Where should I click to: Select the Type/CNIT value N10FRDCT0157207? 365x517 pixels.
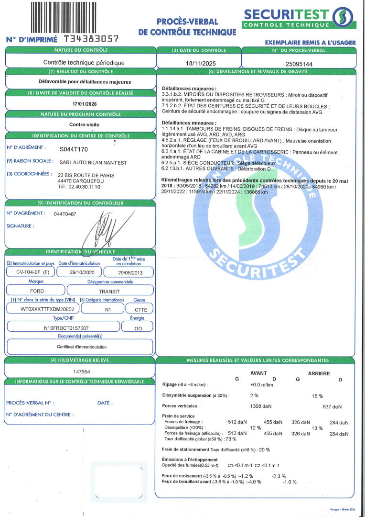tap(63, 328)
